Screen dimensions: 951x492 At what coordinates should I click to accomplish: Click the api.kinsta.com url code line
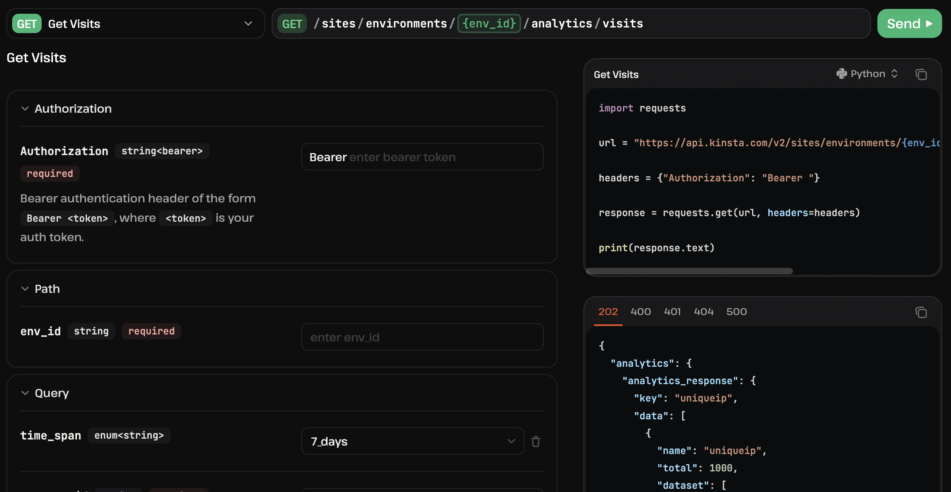click(x=769, y=143)
